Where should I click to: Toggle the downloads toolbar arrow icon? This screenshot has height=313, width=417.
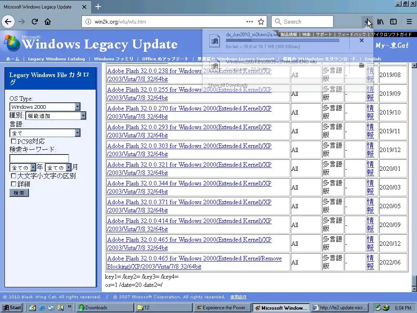pos(367,22)
